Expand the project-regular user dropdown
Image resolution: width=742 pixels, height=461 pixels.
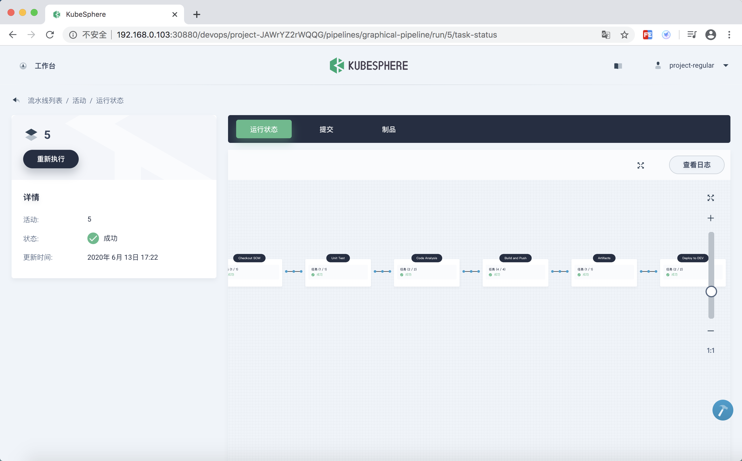tap(726, 66)
